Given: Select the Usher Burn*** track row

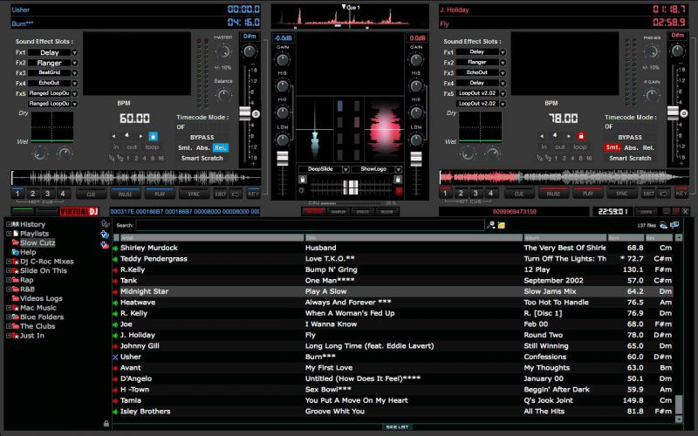Looking at the screenshot, I should (x=393, y=357).
